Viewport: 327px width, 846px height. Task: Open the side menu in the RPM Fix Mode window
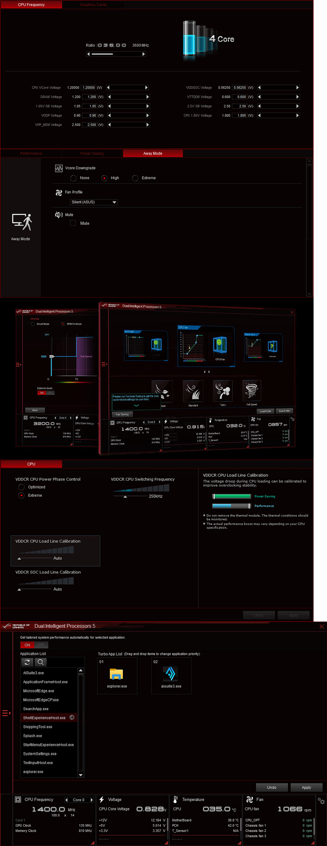[x=19, y=364]
